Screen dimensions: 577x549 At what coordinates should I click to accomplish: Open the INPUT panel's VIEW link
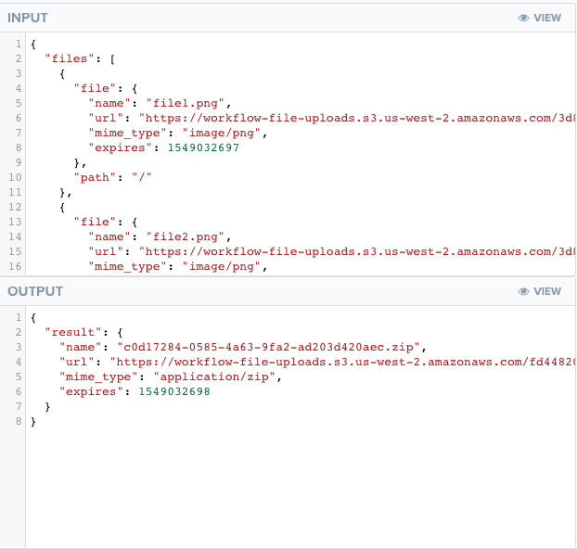547,18
